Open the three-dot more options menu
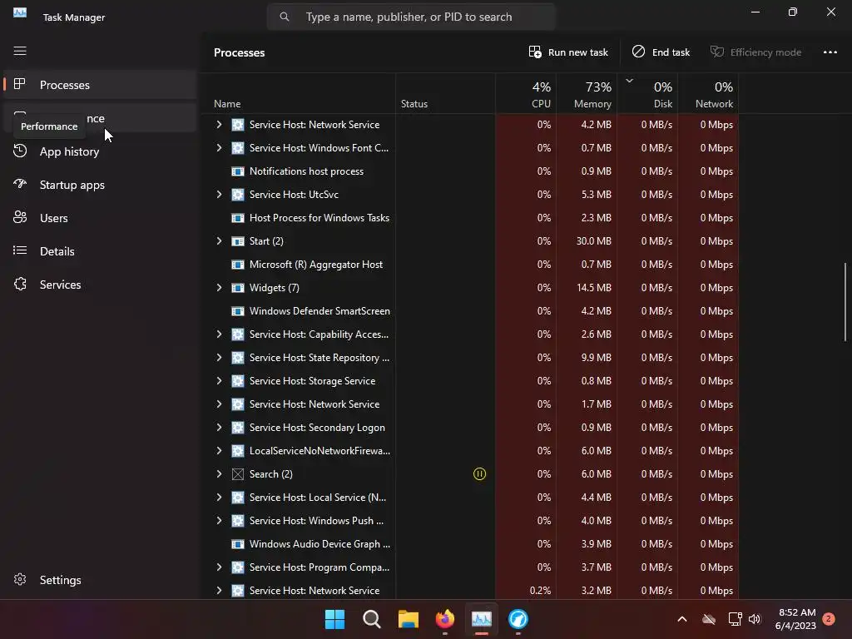The height and width of the screenshot is (639, 852). pyautogui.click(x=830, y=52)
